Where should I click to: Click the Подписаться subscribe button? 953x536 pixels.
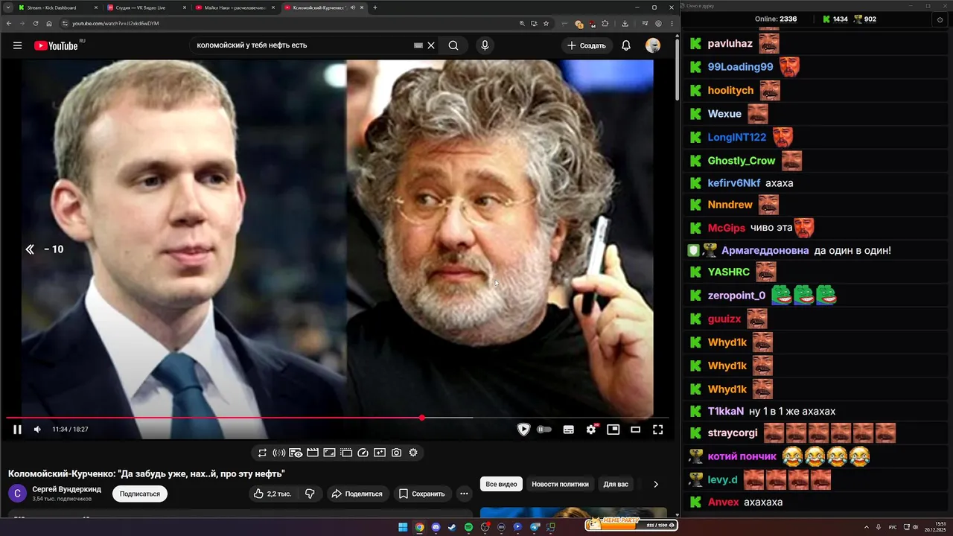coord(140,494)
